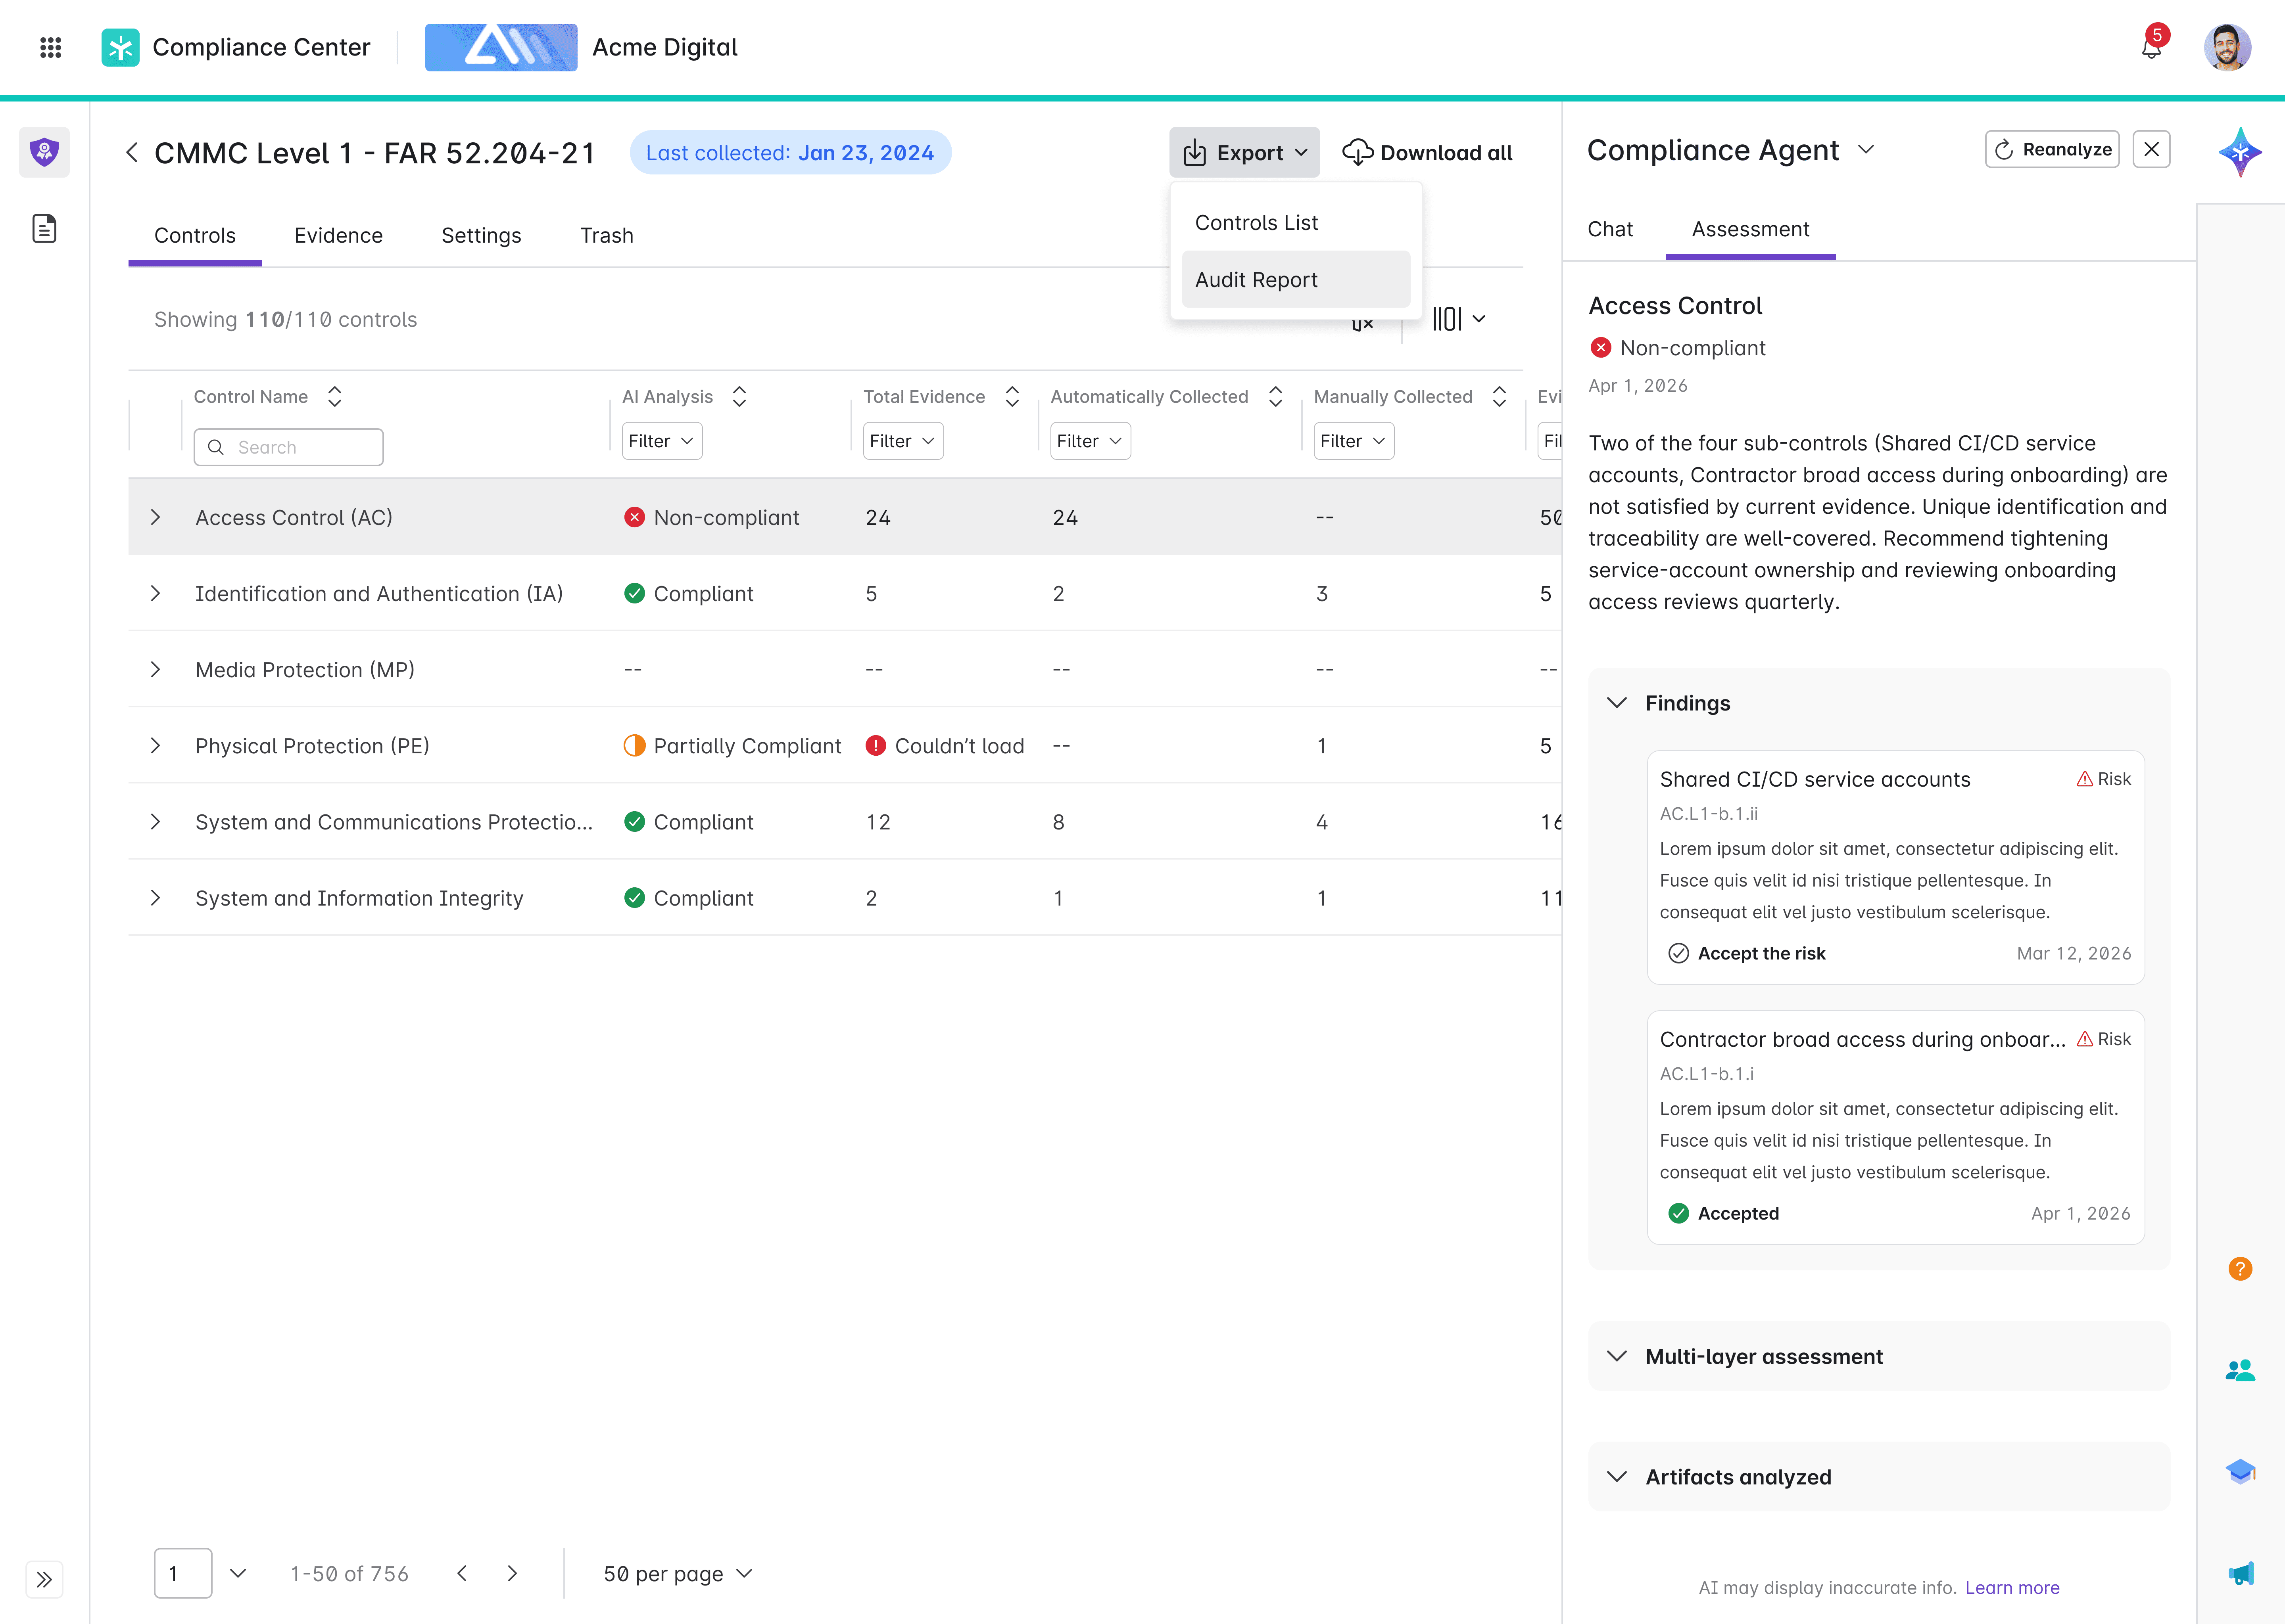Click the megaphone announcements icon
2285x1624 pixels.
(x=2240, y=1573)
